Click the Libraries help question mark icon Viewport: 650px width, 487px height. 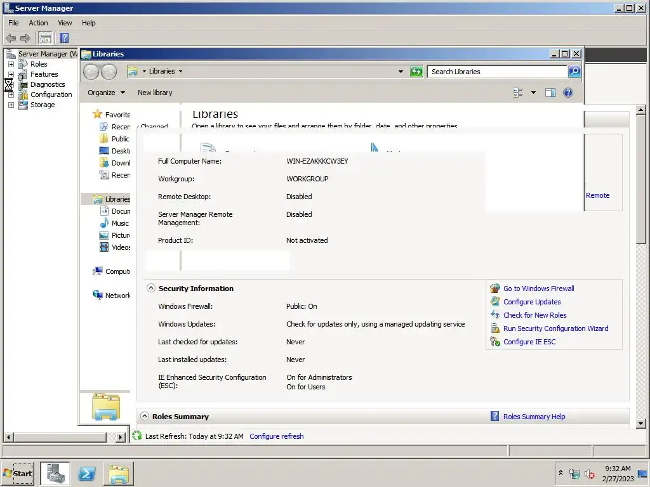568,93
